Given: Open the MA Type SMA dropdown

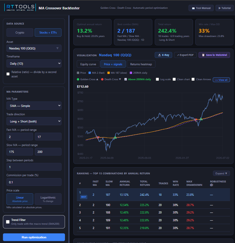Looking at the screenshot, I should click(34, 106).
